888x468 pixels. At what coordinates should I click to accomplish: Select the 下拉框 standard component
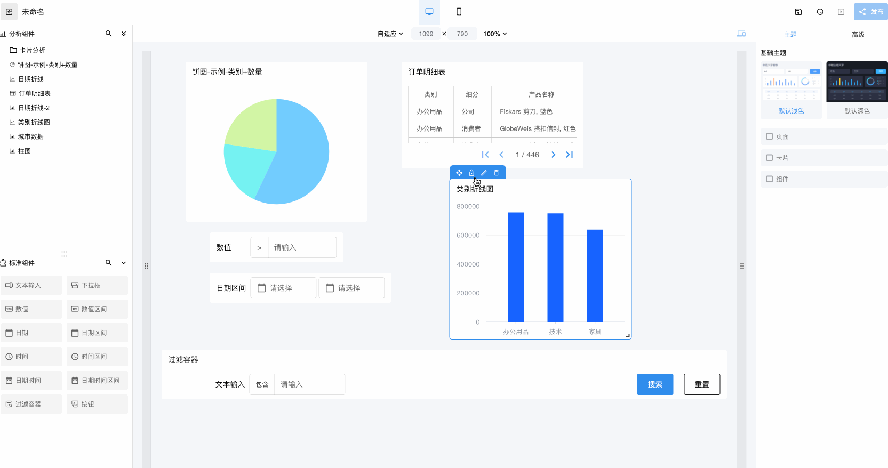point(97,285)
